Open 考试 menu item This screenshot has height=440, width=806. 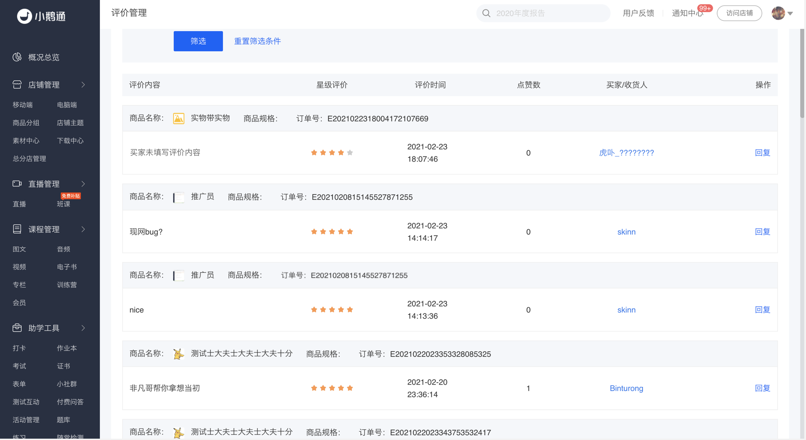19,366
